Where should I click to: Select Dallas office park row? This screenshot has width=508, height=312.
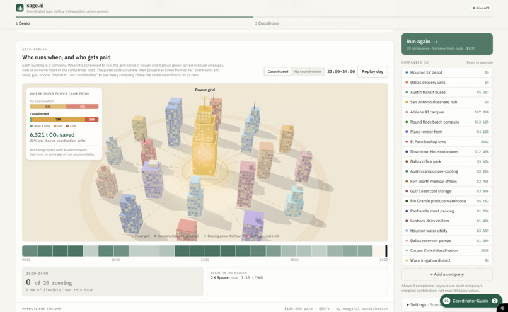[x=447, y=161]
